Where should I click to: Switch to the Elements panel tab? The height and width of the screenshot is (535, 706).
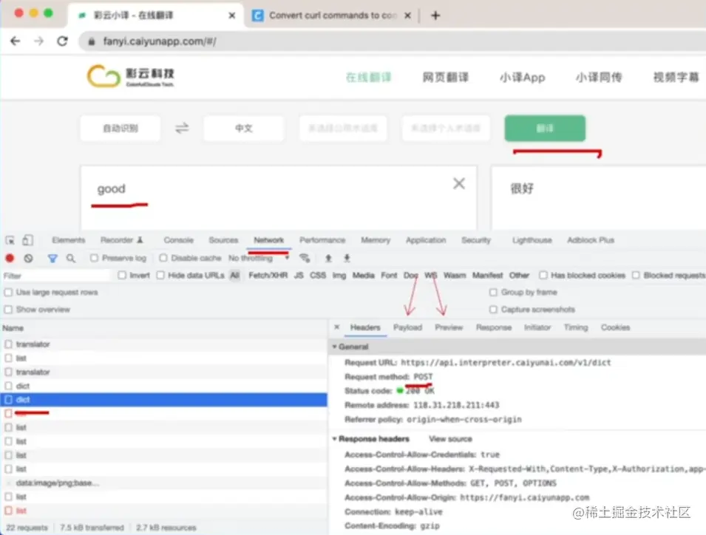(x=69, y=240)
